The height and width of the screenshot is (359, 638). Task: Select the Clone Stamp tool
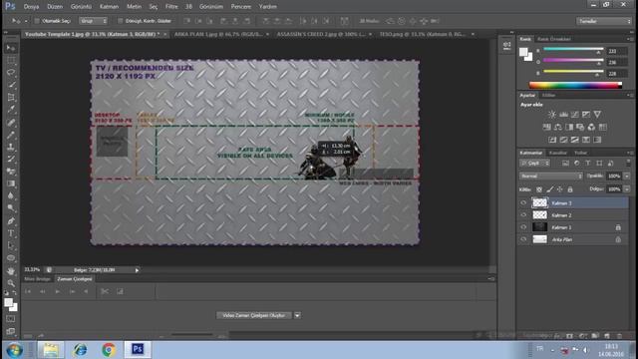[11, 147]
